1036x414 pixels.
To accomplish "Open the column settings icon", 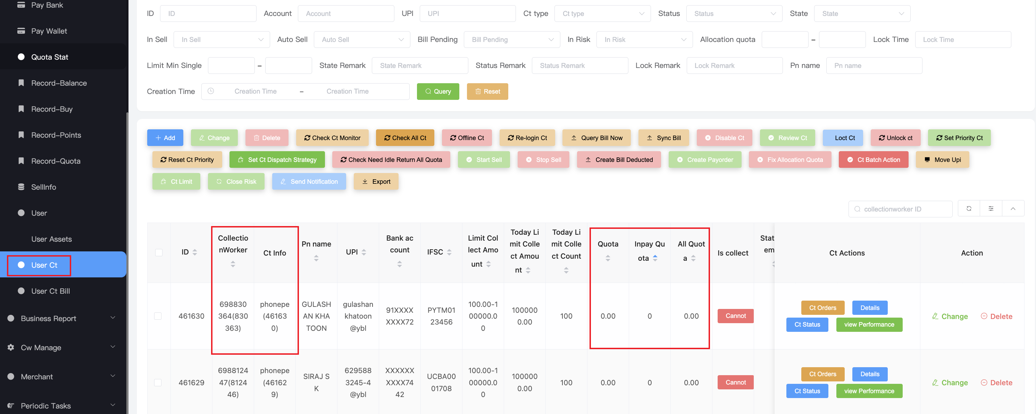I will 991,209.
